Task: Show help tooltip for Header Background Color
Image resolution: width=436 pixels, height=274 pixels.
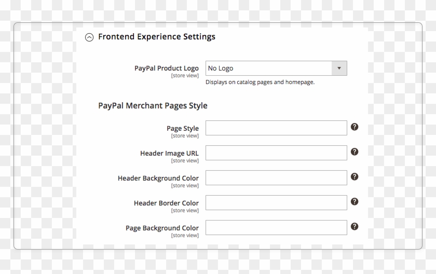Action: tap(354, 177)
